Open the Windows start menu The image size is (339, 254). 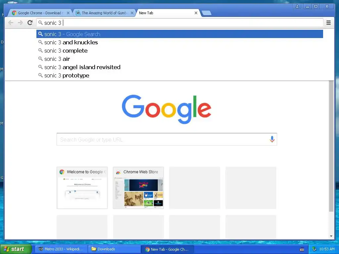[15, 249]
